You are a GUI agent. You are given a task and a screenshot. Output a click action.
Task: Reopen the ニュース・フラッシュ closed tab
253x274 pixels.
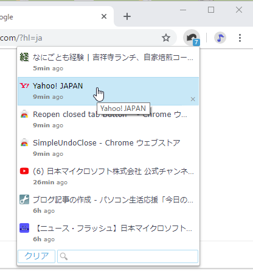click(x=108, y=233)
